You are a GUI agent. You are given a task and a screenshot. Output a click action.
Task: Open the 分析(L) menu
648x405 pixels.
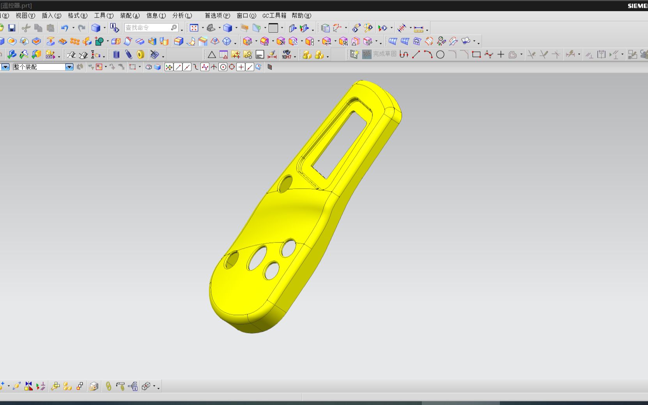tap(182, 16)
